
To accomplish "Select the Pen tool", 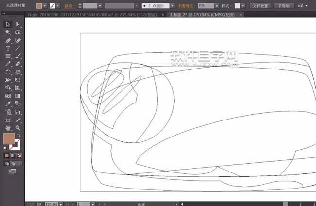I will [8, 40].
